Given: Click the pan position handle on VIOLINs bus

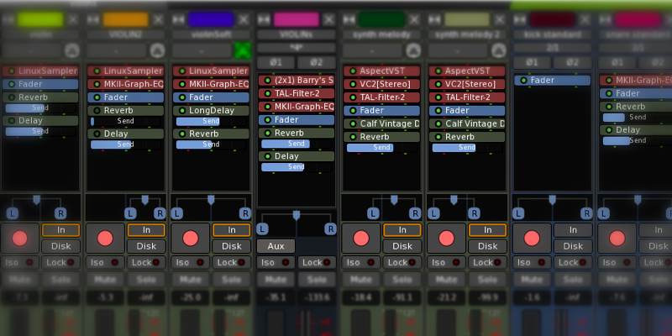Looking at the screenshot, I should pos(297,215).
